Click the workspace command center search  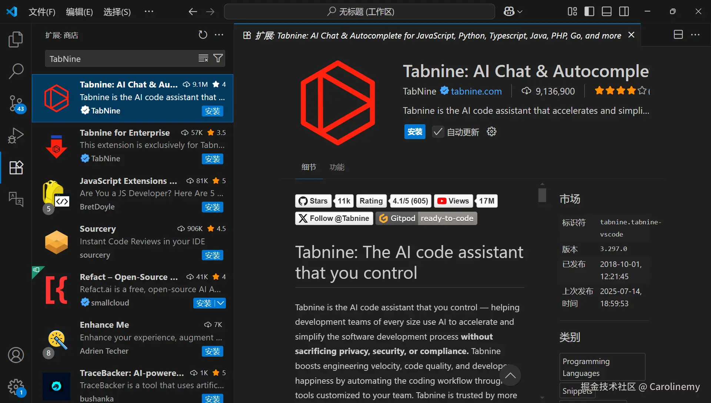pyautogui.click(x=359, y=11)
